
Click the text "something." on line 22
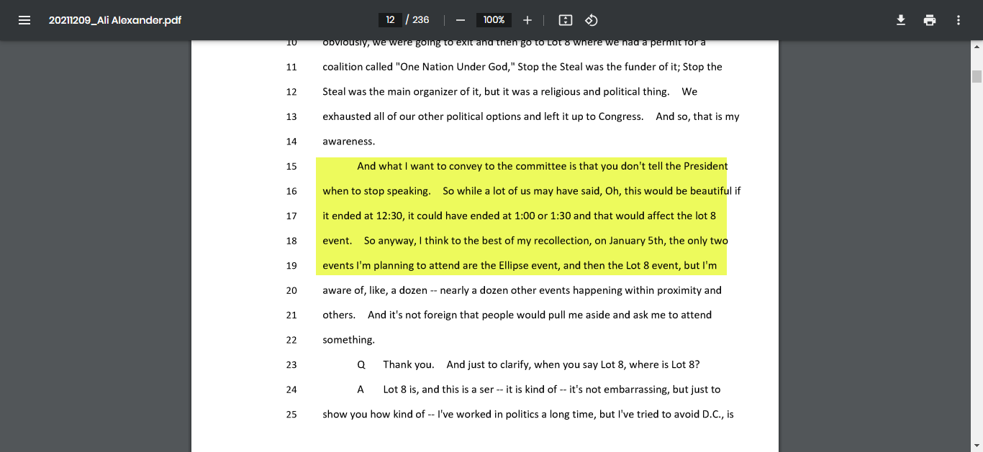coord(348,340)
